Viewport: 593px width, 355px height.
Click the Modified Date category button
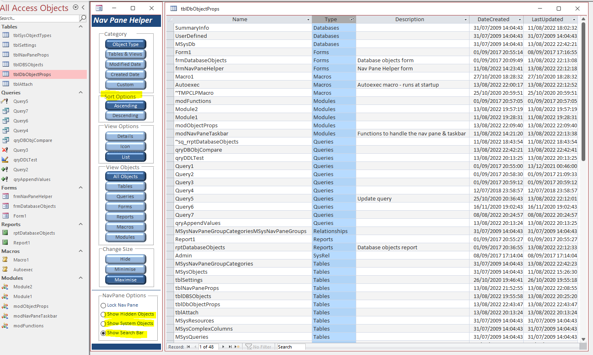tap(126, 64)
